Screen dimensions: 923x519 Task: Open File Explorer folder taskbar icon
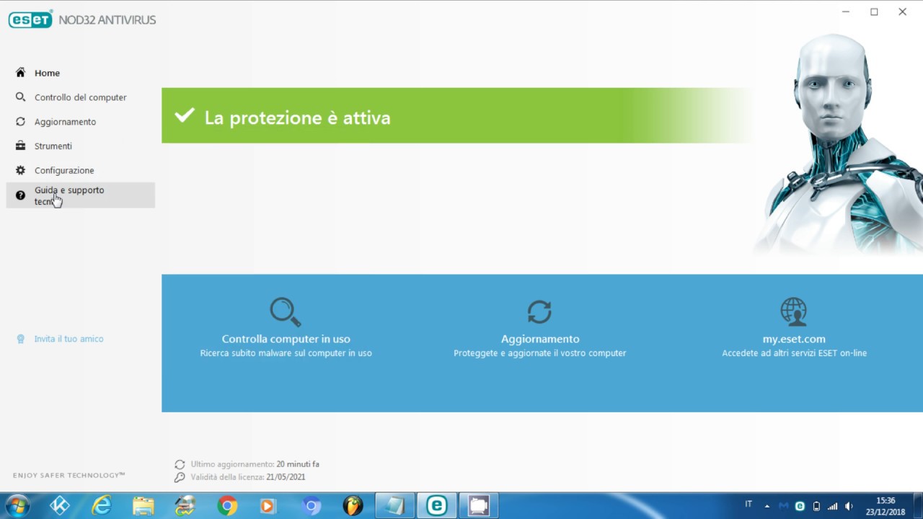143,506
